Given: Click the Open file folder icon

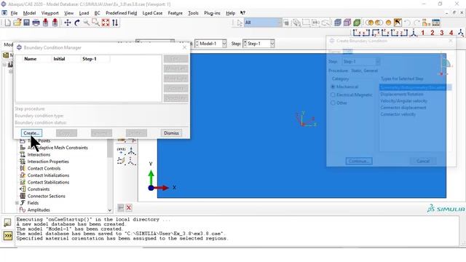Looking at the screenshot, I should coord(17,23).
